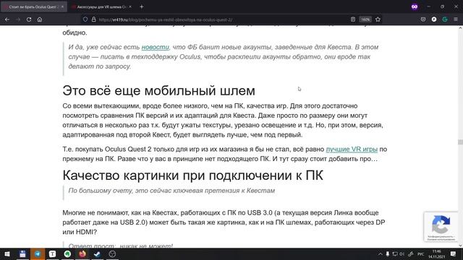The image size is (463, 260).
Task: Show hidden system tray icons
Action: (x=380, y=254)
